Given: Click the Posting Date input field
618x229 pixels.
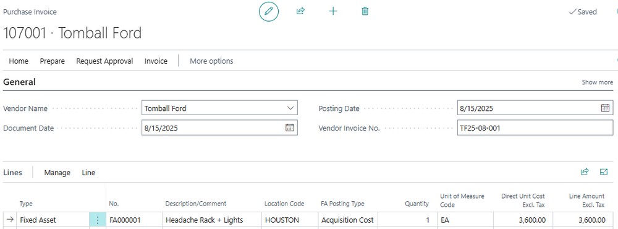Looking at the screenshot, I should pyautogui.click(x=535, y=108).
